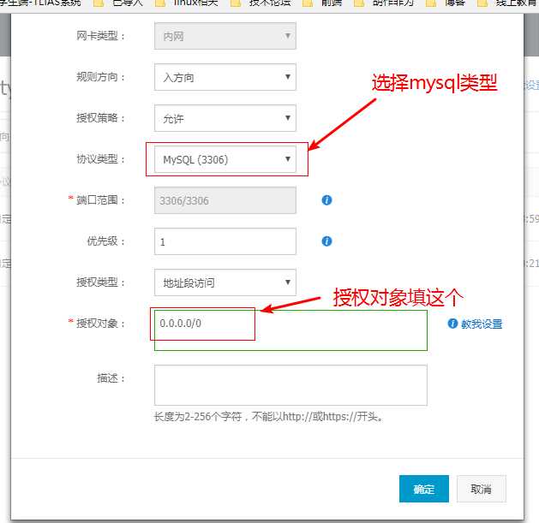Click the 授权对象 text area with 0.0.0.0/0
The width and height of the screenshot is (539, 523).
[290, 330]
